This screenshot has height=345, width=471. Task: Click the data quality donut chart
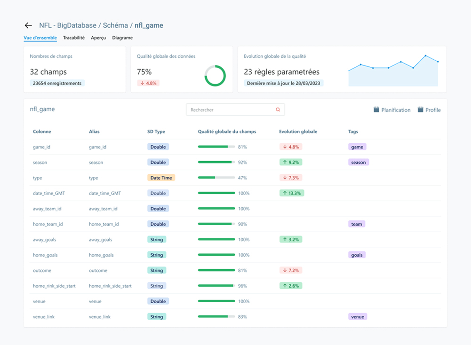pyautogui.click(x=215, y=76)
